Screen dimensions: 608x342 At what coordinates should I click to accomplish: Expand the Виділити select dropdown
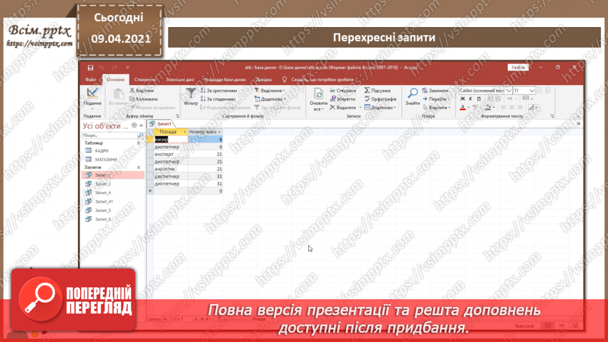click(436, 108)
